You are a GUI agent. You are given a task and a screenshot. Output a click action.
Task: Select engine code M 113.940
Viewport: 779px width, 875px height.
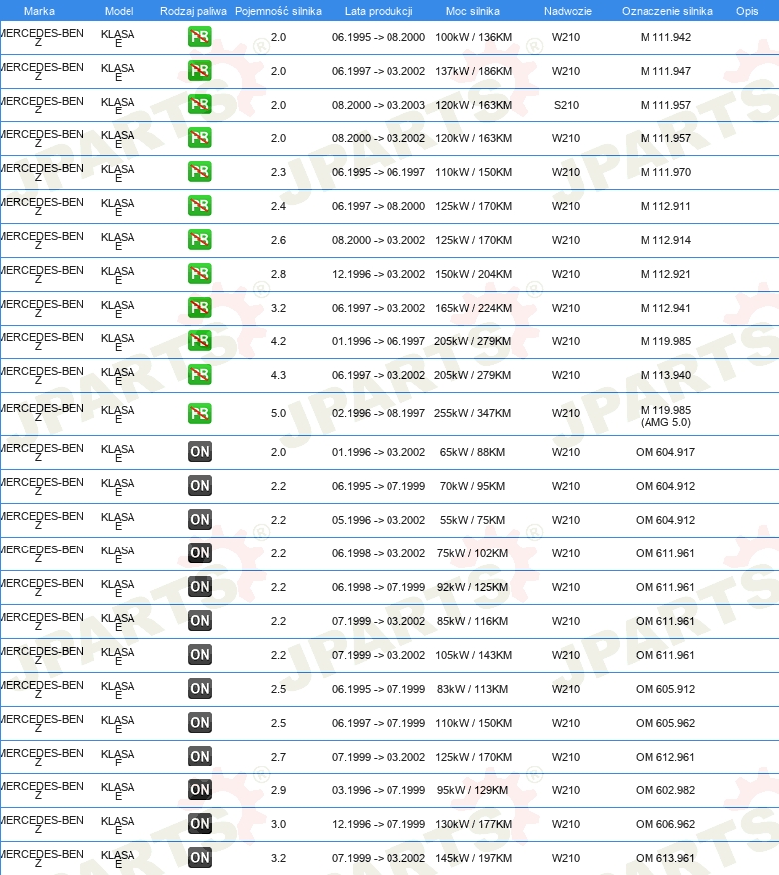665,375
